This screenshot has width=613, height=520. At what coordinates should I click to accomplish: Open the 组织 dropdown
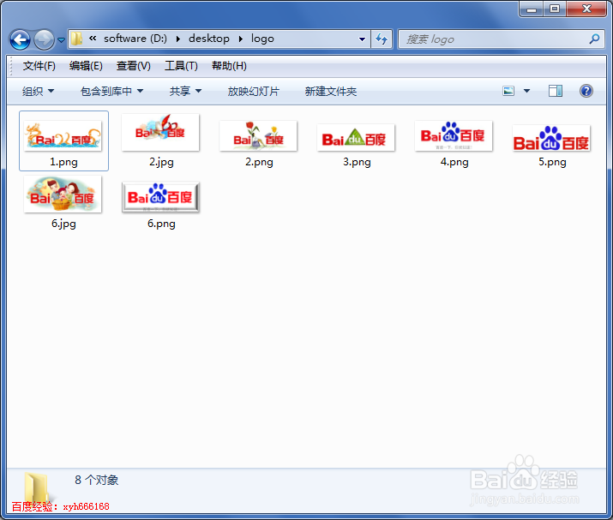pyautogui.click(x=38, y=91)
